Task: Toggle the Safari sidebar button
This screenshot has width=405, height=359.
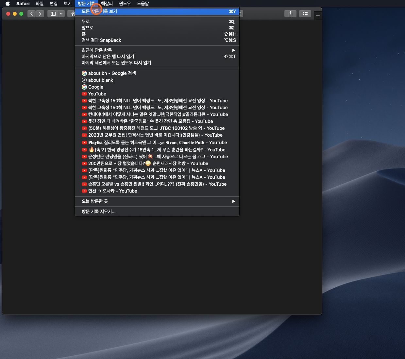Action: (x=53, y=14)
